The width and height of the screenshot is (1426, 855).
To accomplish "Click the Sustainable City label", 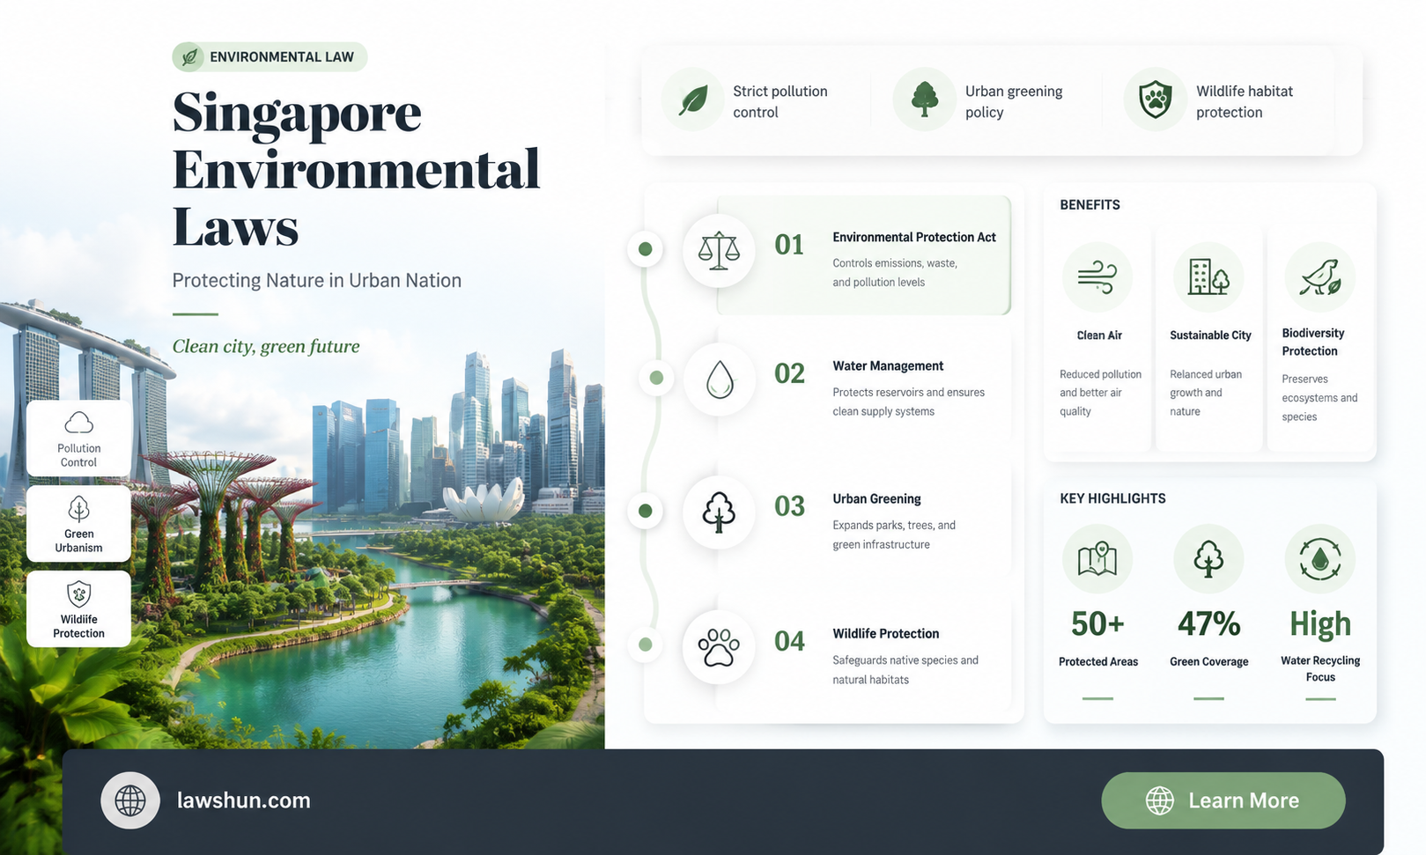I will [x=1210, y=335].
